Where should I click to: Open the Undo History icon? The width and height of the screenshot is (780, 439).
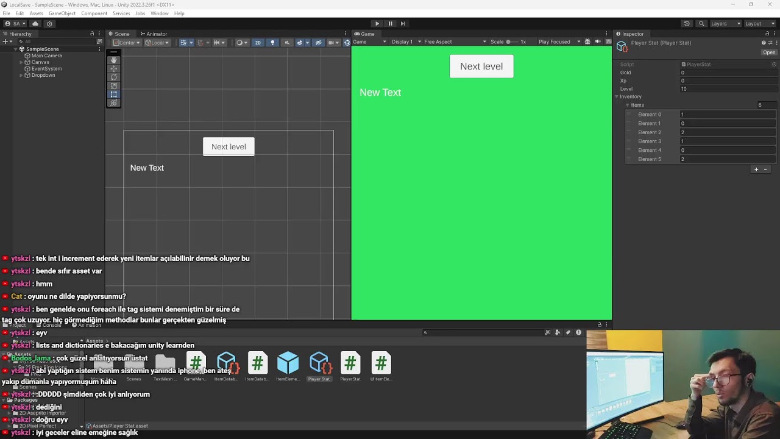687,24
